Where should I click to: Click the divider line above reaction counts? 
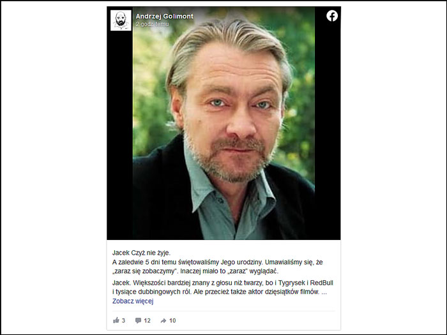pyautogui.click(x=223, y=311)
